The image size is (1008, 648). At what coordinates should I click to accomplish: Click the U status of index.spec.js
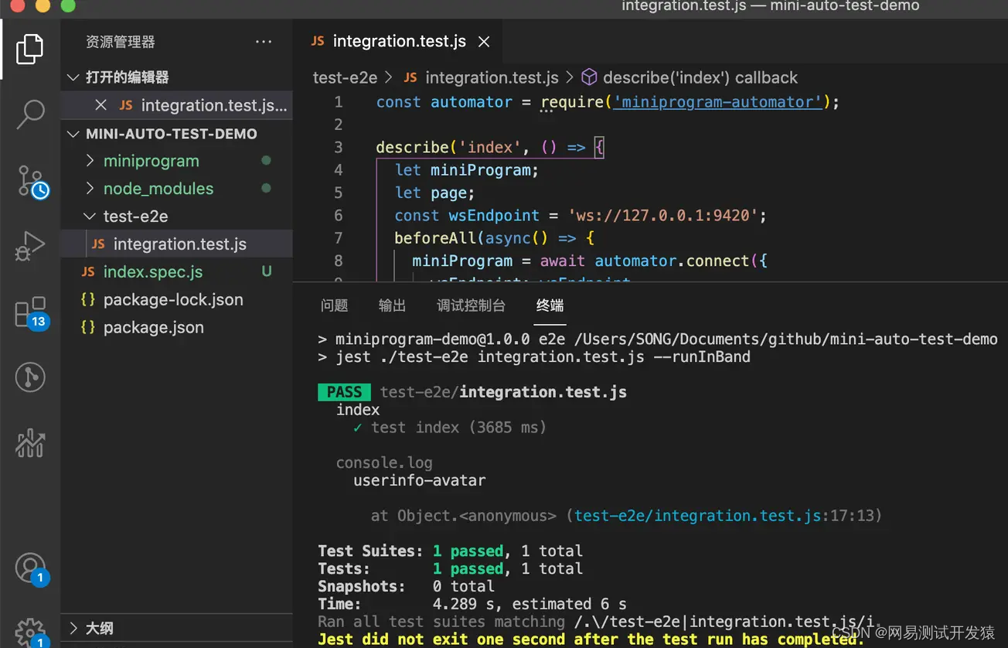pyautogui.click(x=267, y=271)
